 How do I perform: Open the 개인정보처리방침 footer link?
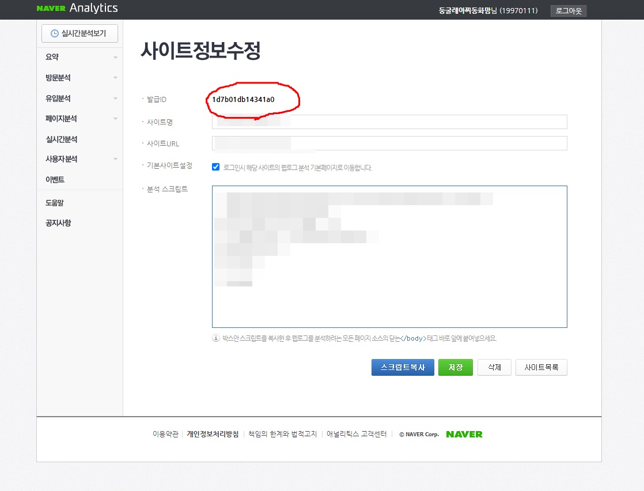pyautogui.click(x=213, y=434)
